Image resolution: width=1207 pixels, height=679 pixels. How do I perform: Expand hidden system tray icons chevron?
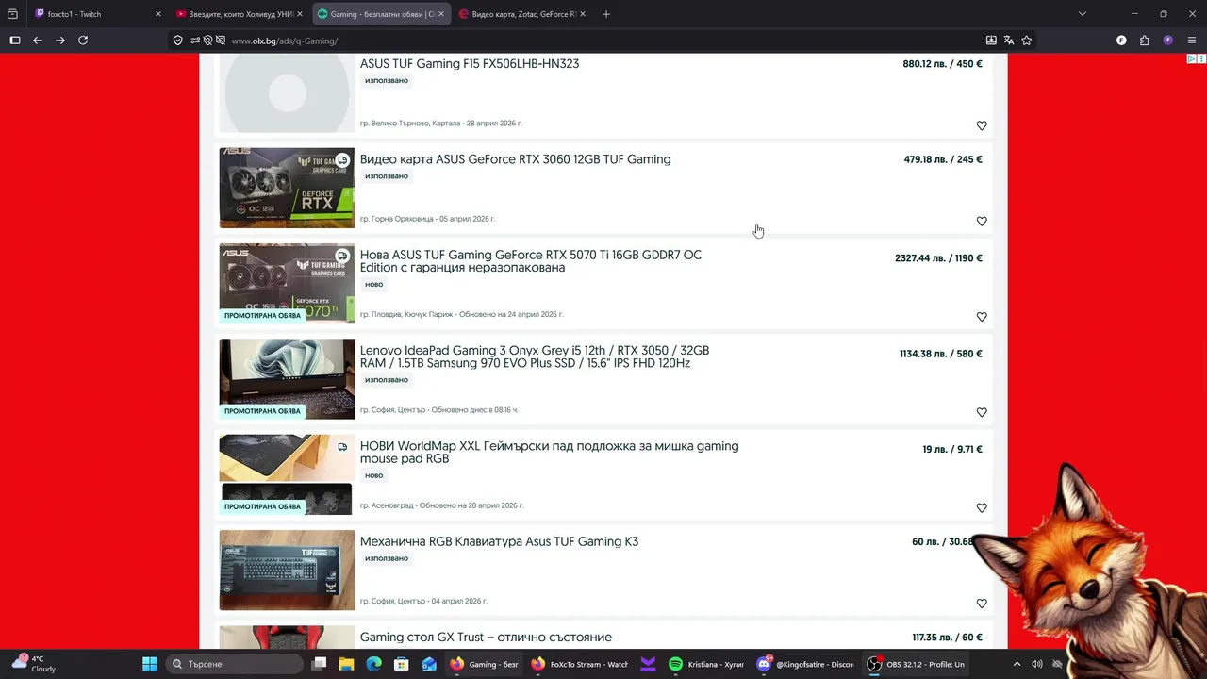pos(1017,664)
